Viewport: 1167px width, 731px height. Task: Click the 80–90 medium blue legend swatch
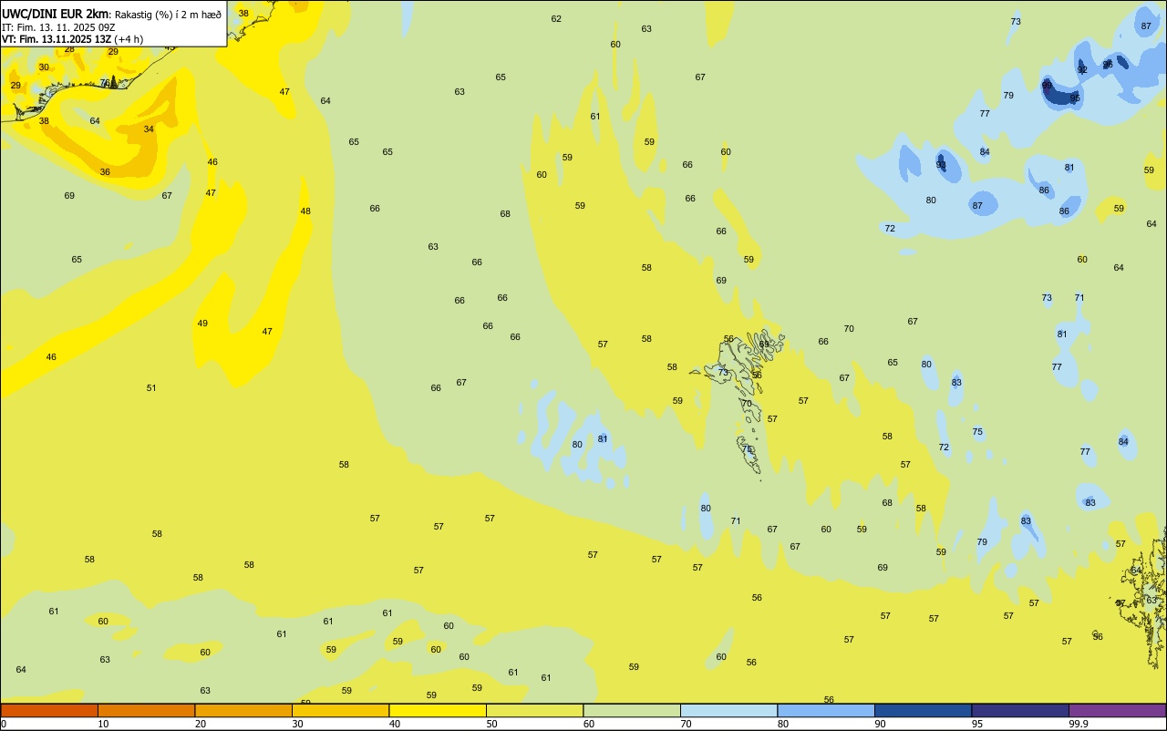coord(826,710)
